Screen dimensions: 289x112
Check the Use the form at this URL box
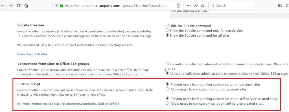point(168,11)
